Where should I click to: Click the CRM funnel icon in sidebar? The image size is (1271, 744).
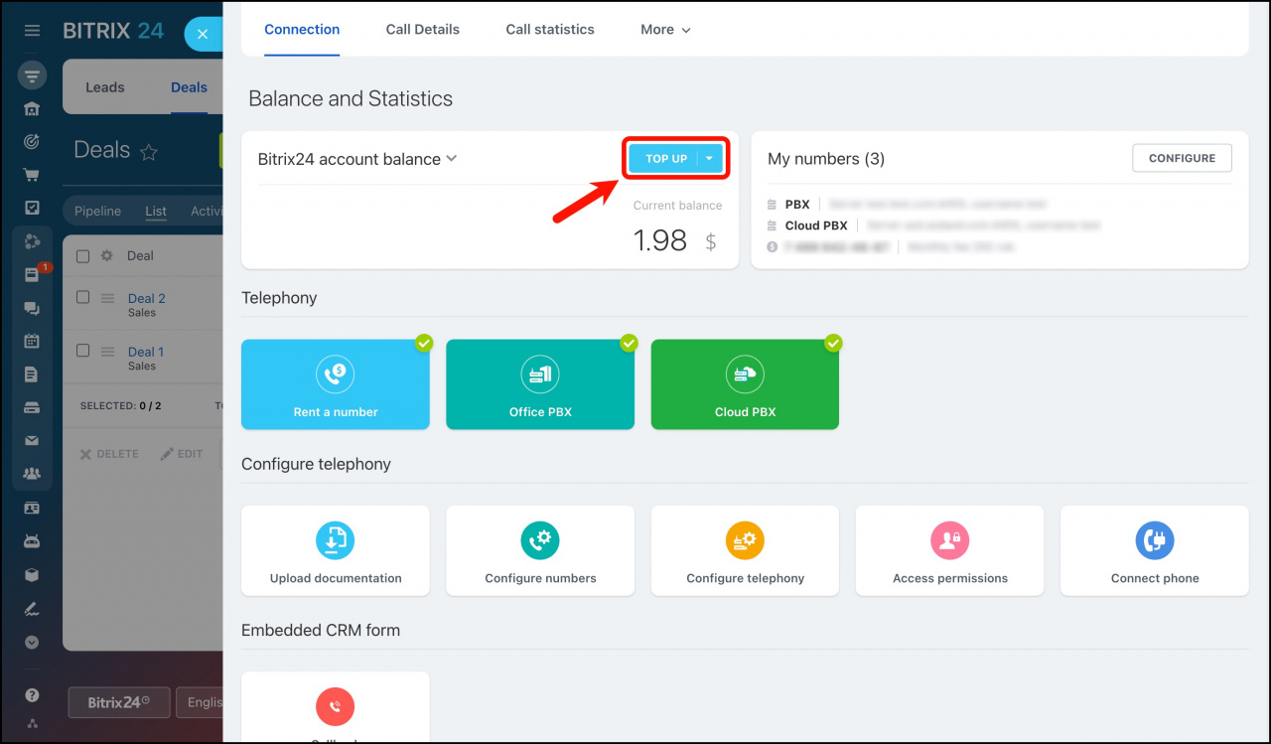click(32, 75)
